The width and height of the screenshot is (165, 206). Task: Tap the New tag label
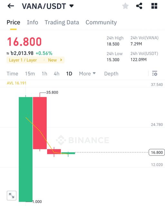(53, 60)
